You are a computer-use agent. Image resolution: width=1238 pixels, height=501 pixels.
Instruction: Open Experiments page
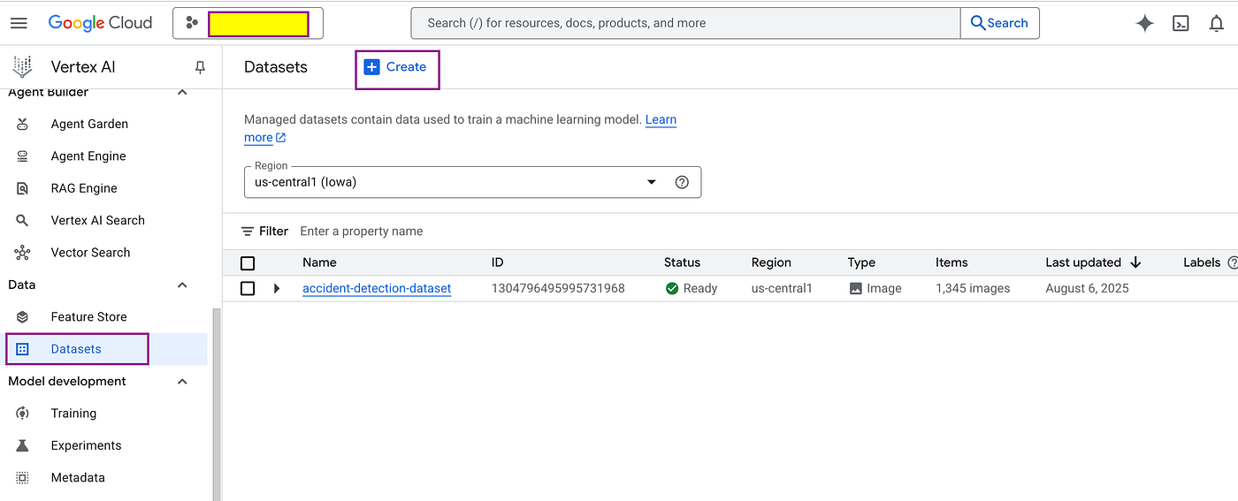click(x=86, y=445)
